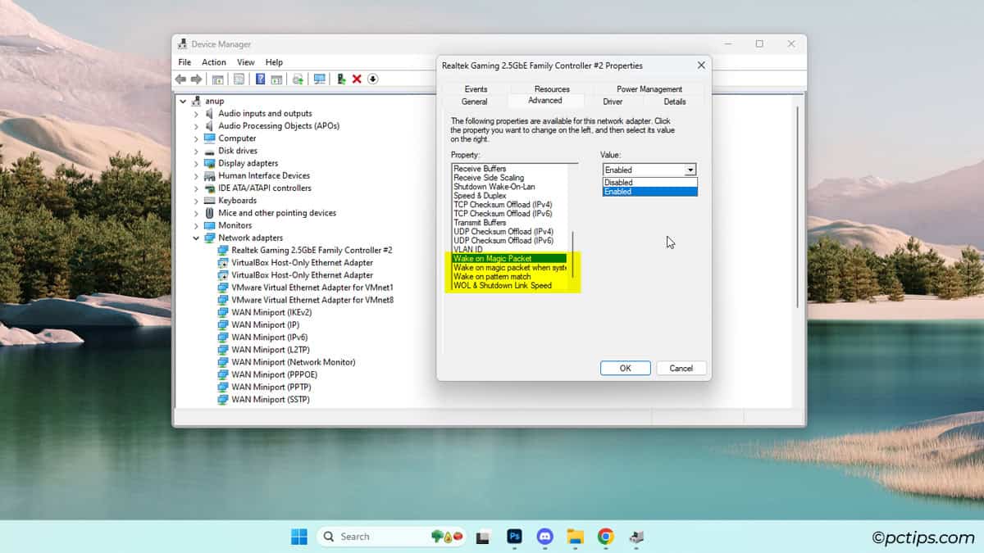This screenshot has height=553, width=984.
Task: Open Task View from the taskbar
Action: point(484,537)
